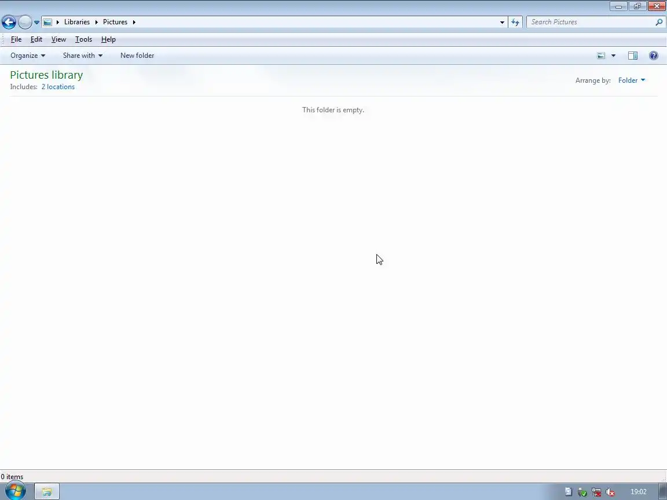Click Windows Explorer taskbar button
Screen dimensions: 667x500
pos(47,492)
